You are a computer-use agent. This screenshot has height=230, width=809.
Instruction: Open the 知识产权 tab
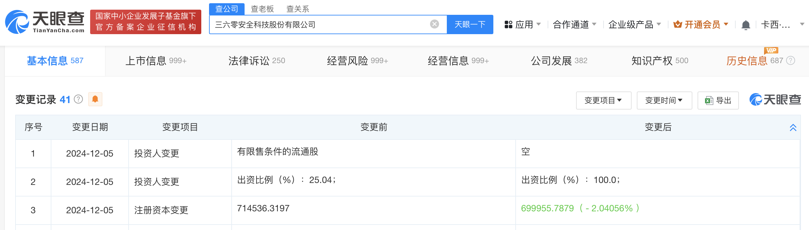(660, 61)
